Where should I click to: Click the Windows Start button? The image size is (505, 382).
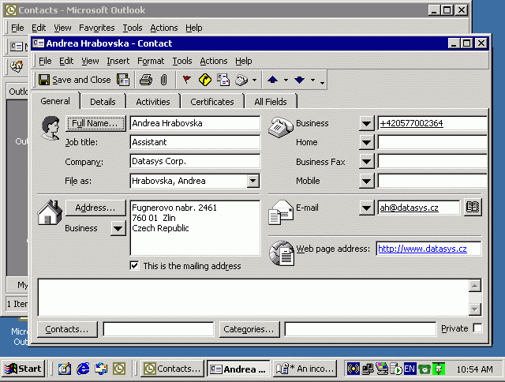[x=23, y=369]
